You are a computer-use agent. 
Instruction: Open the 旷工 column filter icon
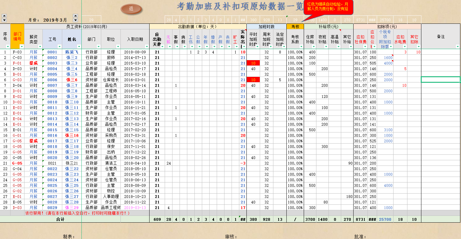click(236, 47)
